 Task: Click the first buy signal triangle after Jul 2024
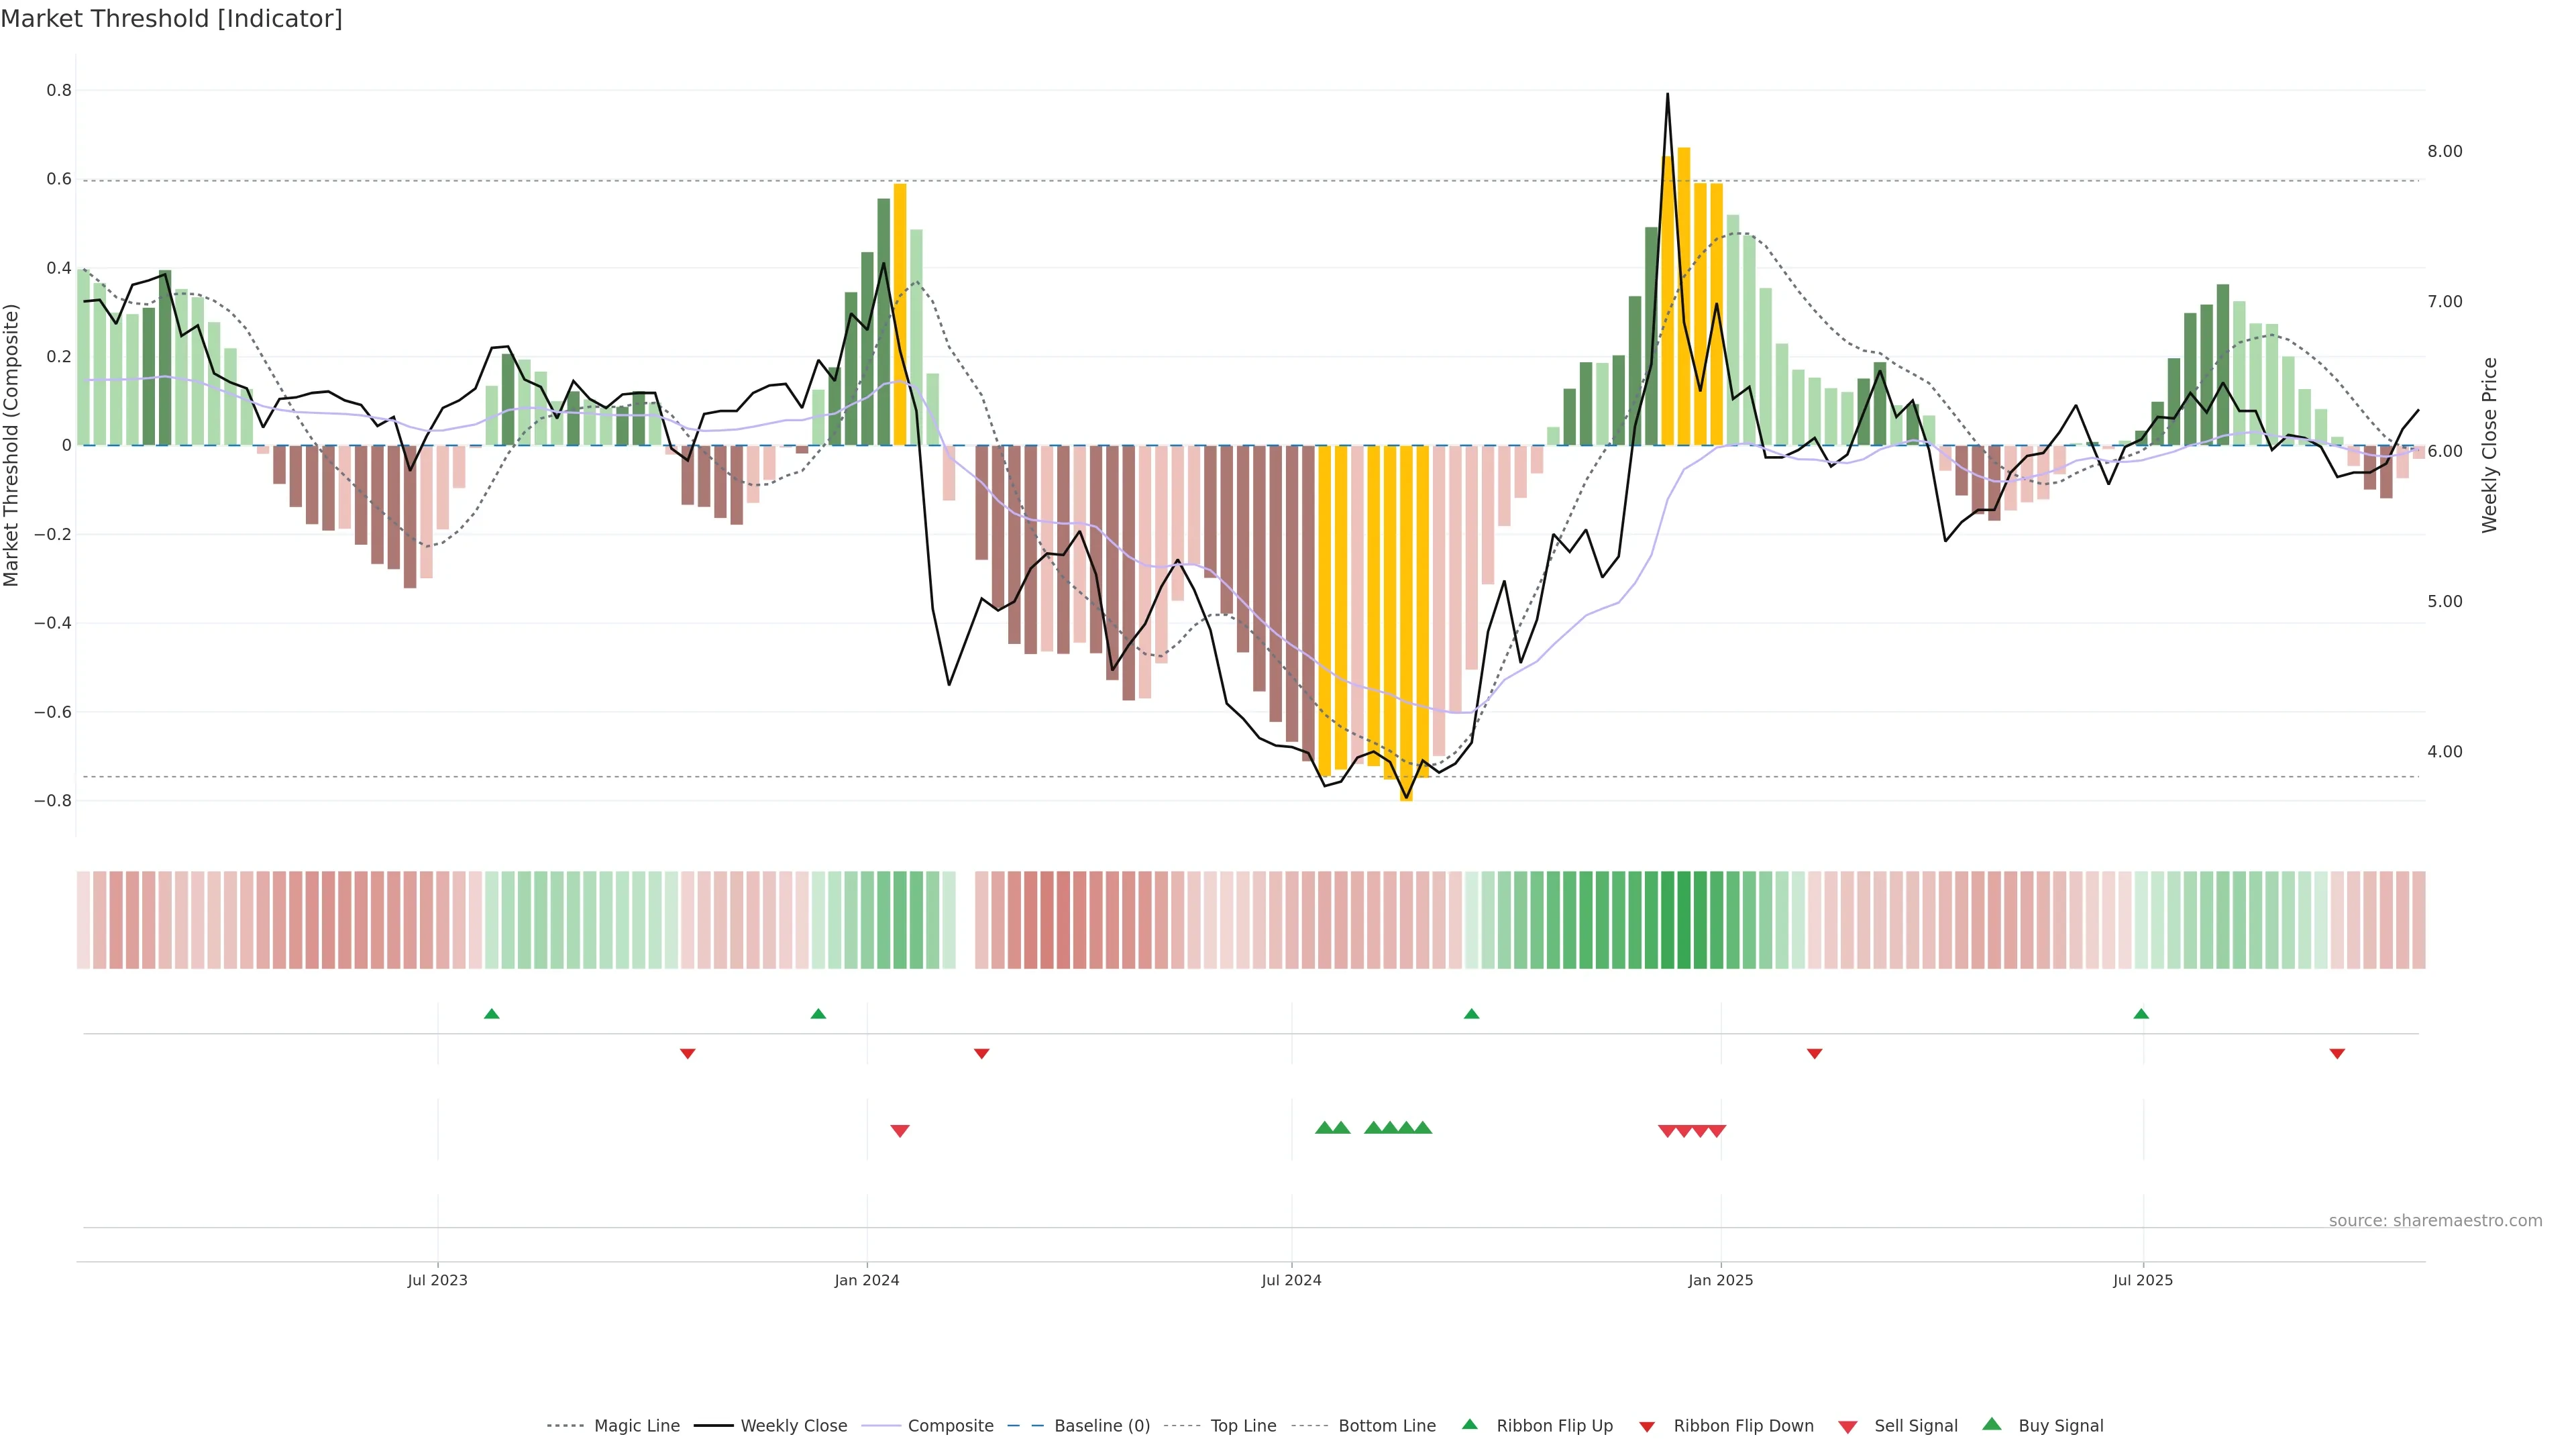coord(1324,1128)
